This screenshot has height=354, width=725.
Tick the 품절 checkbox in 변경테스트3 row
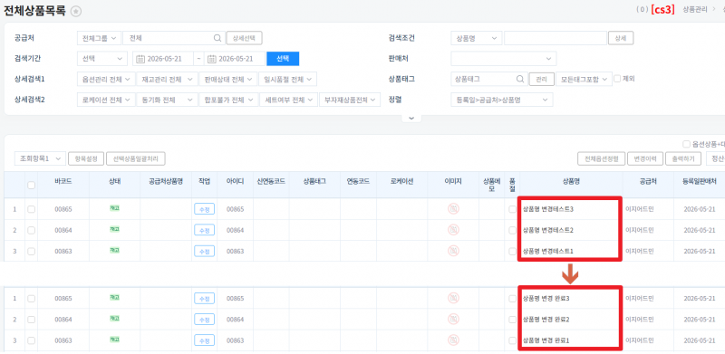pyautogui.click(x=512, y=209)
